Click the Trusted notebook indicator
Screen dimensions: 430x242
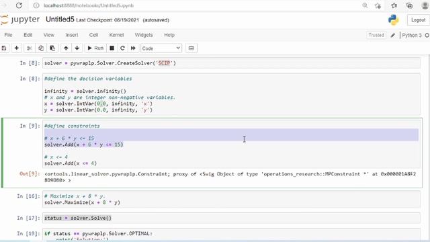pos(376,35)
